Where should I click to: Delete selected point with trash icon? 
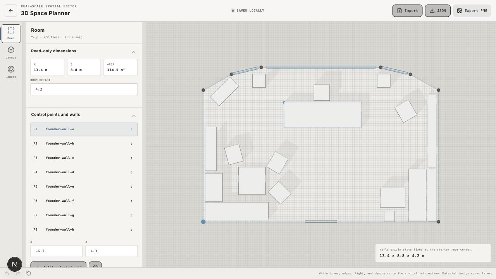click(x=95, y=265)
